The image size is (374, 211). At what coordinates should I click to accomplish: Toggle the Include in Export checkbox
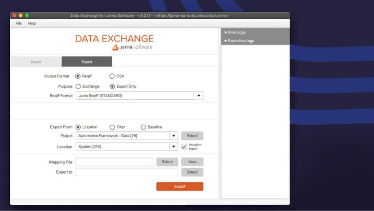tap(184, 146)
